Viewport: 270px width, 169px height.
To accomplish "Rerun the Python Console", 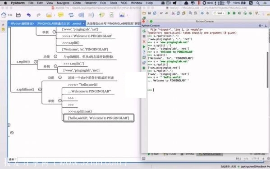I will click(144, 31).
